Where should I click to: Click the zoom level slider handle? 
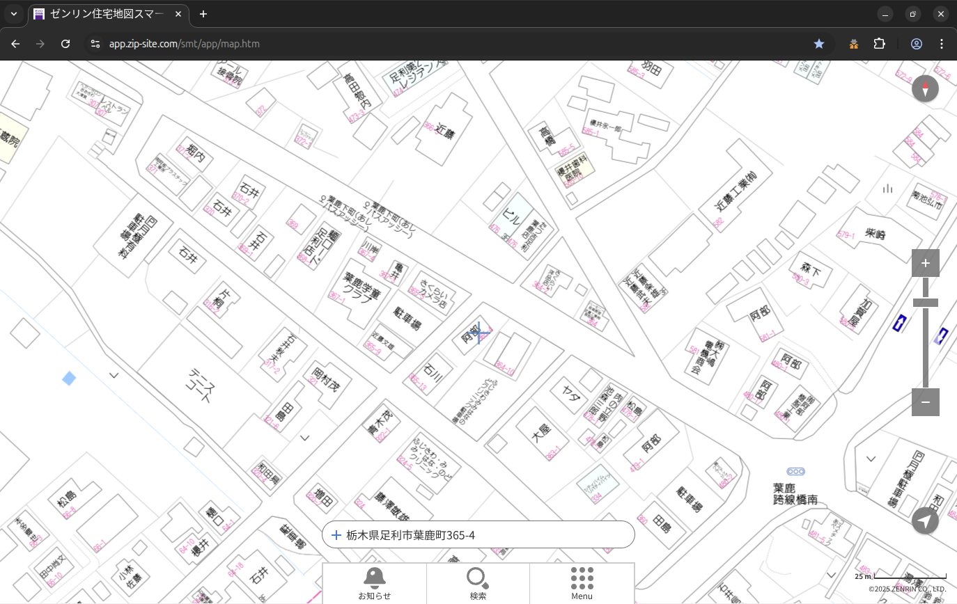925,303
